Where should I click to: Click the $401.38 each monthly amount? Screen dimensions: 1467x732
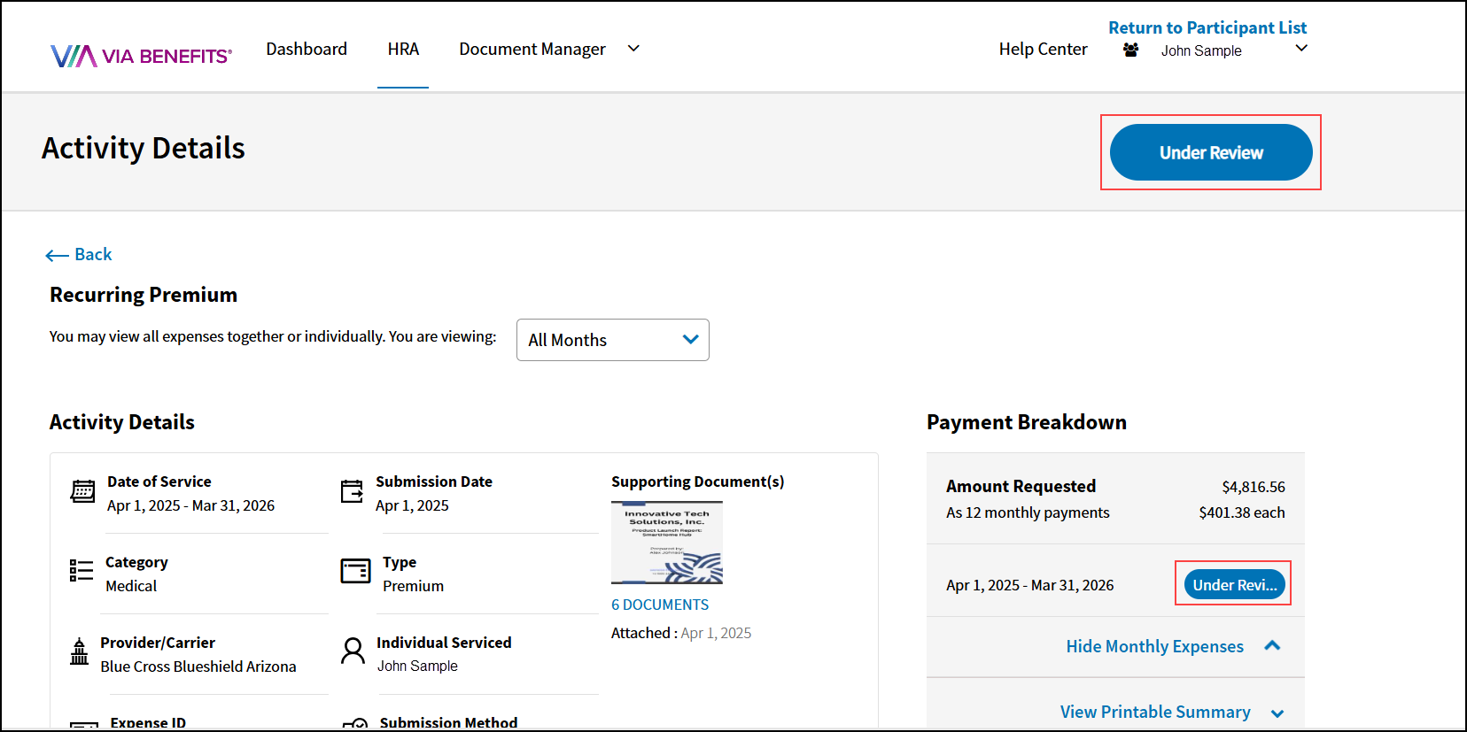click(x=1242, y=512)
